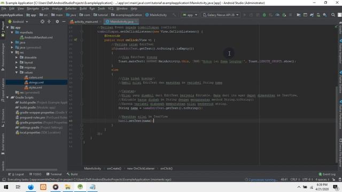Click the Run app play icon
This screenshot has width=342, height=192.
click(x=245, y=15)
